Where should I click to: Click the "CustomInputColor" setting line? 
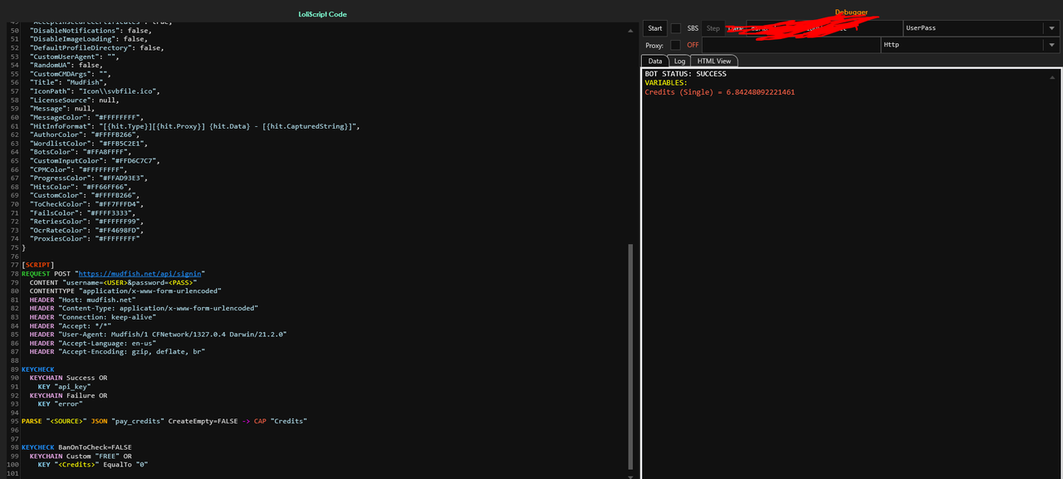coord(93,160)
